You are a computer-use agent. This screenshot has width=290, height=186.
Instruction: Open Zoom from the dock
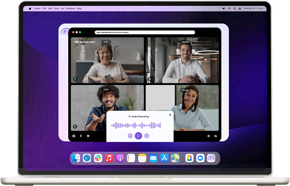point(200,158)
